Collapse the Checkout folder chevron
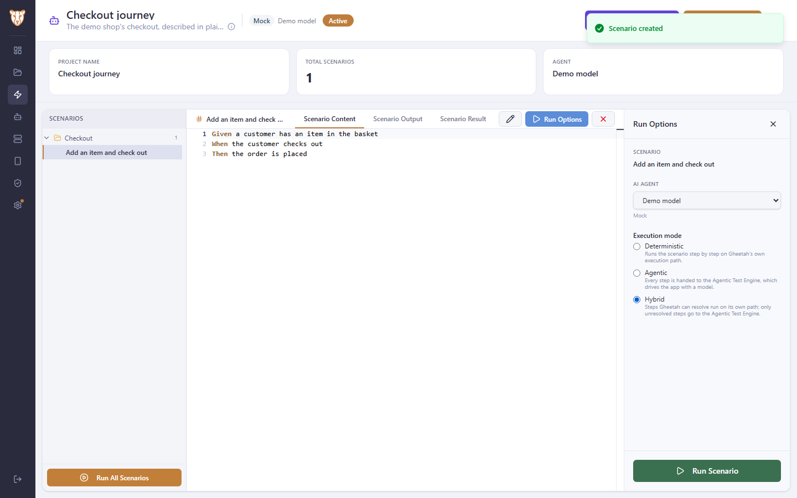The height and width of the screenshot is (498, 797). point(47,138)
